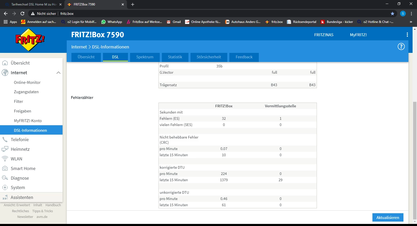
Task: Open the Autohaus Anders bookmark
Action: tap(243, 22)
